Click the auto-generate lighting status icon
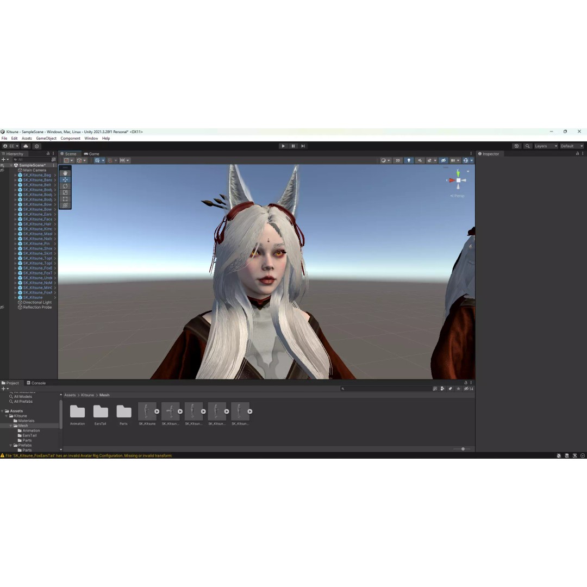Viewport: 587px width, 587px height. click(x=574, y=455)
